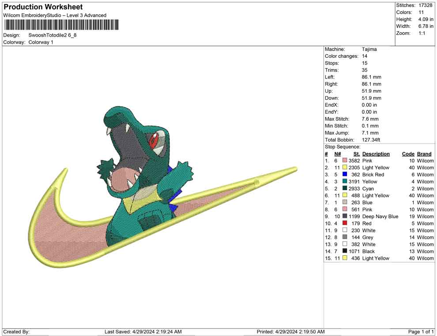
Task: Click the Height value 4.09 in
Action: [x=426, y=19]
